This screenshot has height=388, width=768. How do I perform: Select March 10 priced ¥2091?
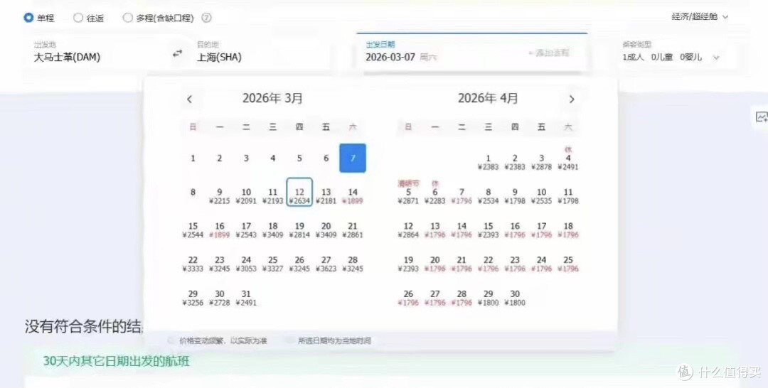click(246, 195)
